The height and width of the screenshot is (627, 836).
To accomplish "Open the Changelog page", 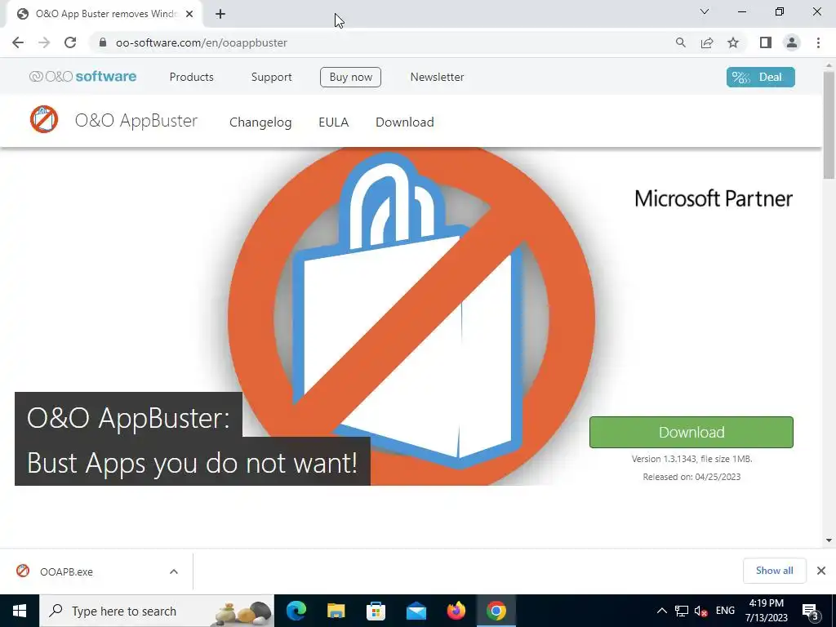I will coord(260,122).
